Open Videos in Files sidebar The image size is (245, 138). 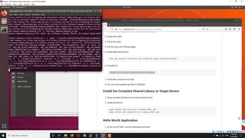point(20,77)
